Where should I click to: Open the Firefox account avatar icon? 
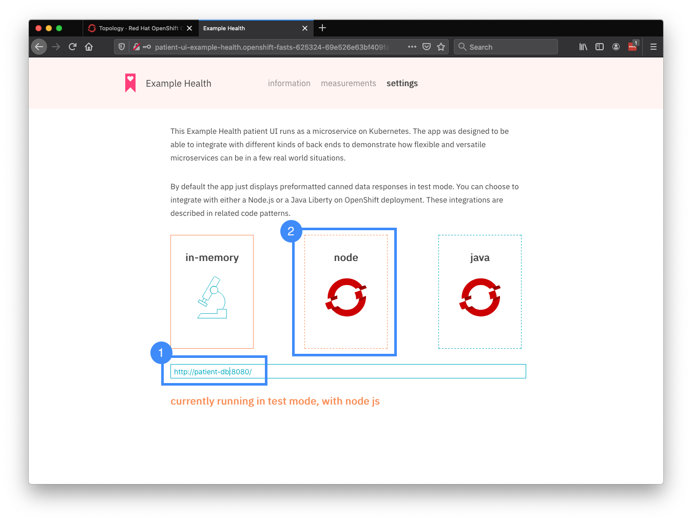(x=616, y=47)
